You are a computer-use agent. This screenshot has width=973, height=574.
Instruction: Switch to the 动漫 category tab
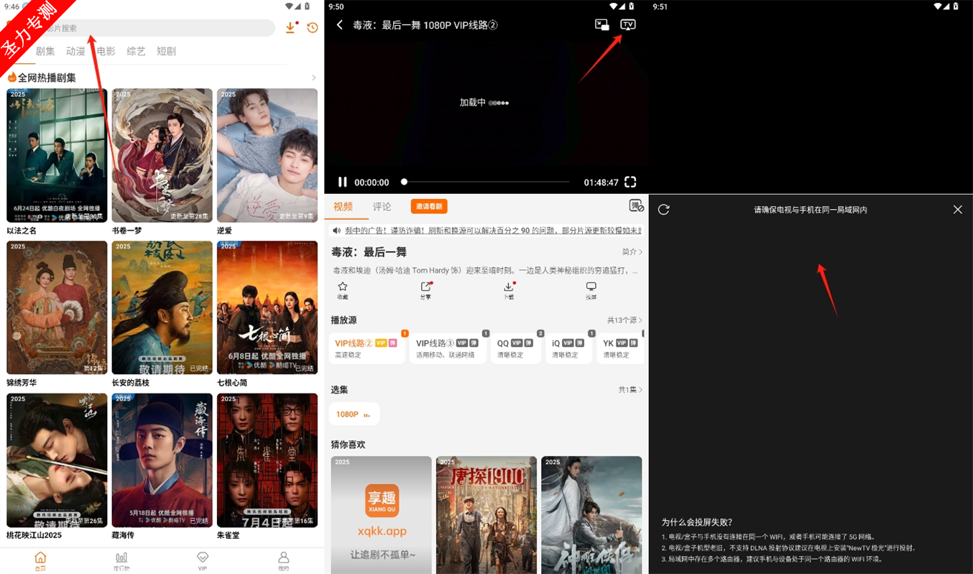75,52
